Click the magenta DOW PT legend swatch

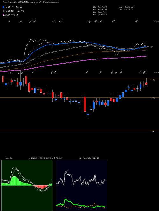pyautogui.click(x=3, y=15)
